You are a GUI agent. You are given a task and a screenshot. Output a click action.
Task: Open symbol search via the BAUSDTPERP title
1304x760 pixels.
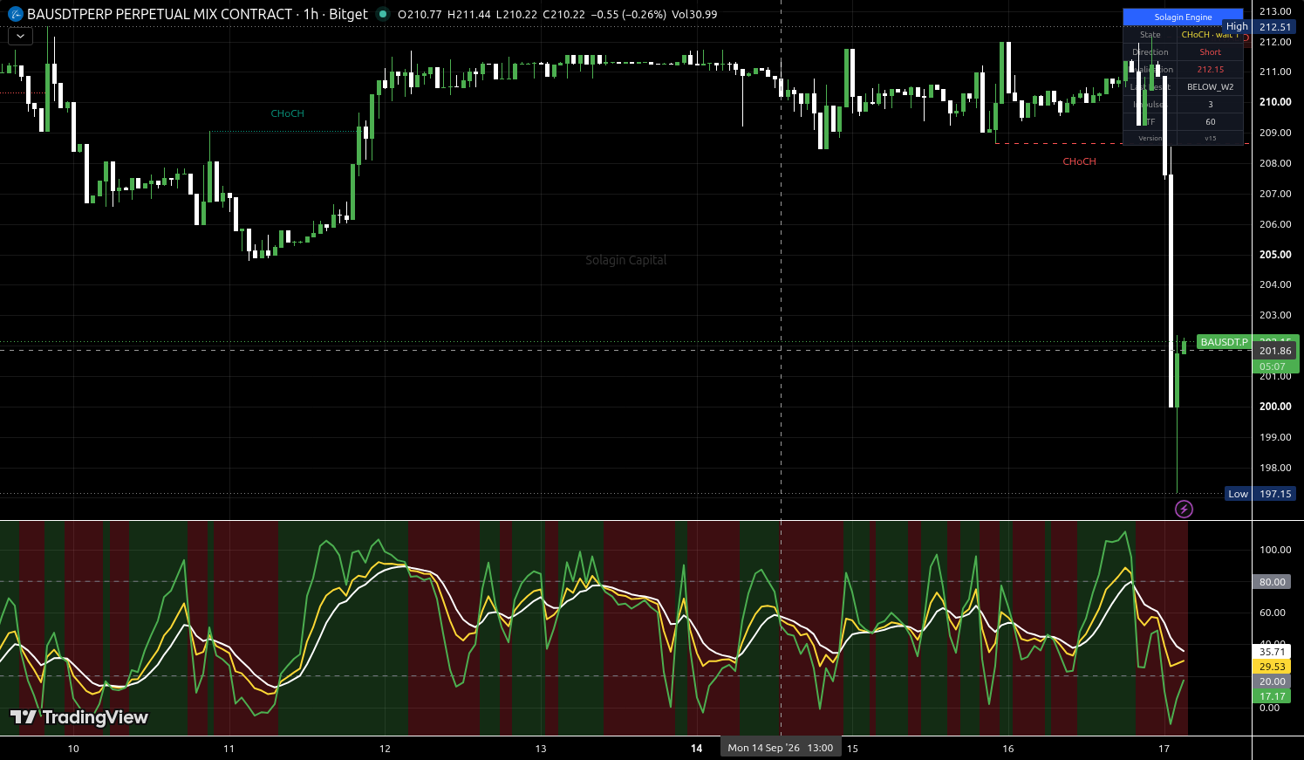point(160,14)
